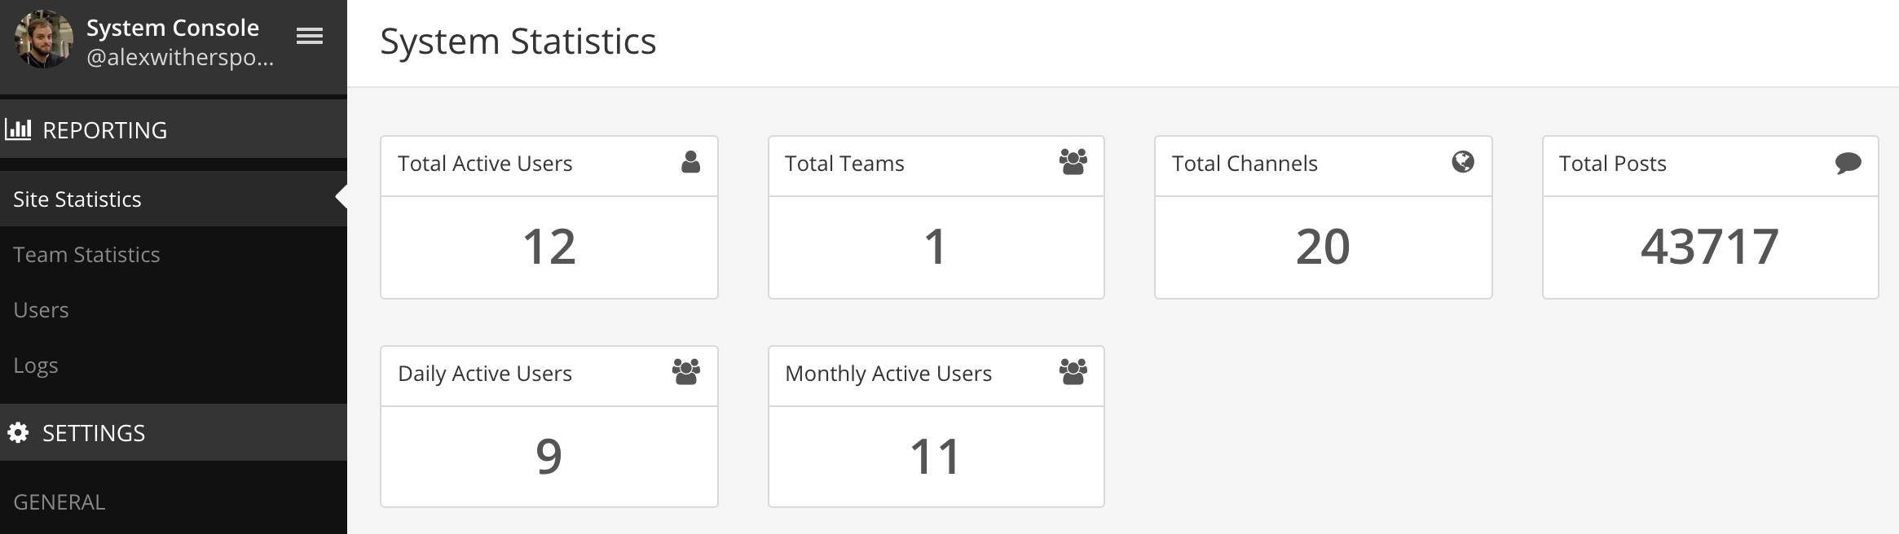Click the Monthly Active Users group icon
Viewport: 1899px width, 534px height.
[x=1073, y=372]
